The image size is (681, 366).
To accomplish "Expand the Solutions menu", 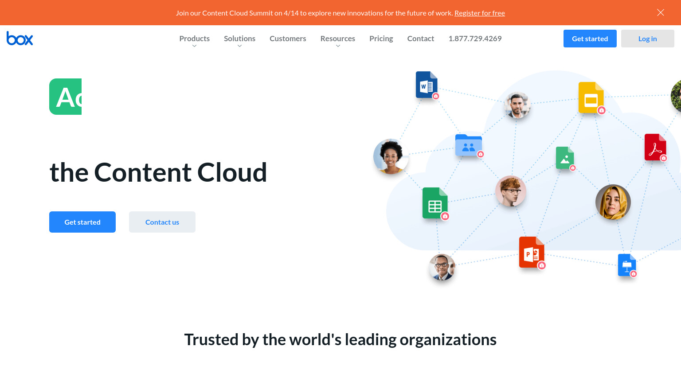I will coord(239,39).
